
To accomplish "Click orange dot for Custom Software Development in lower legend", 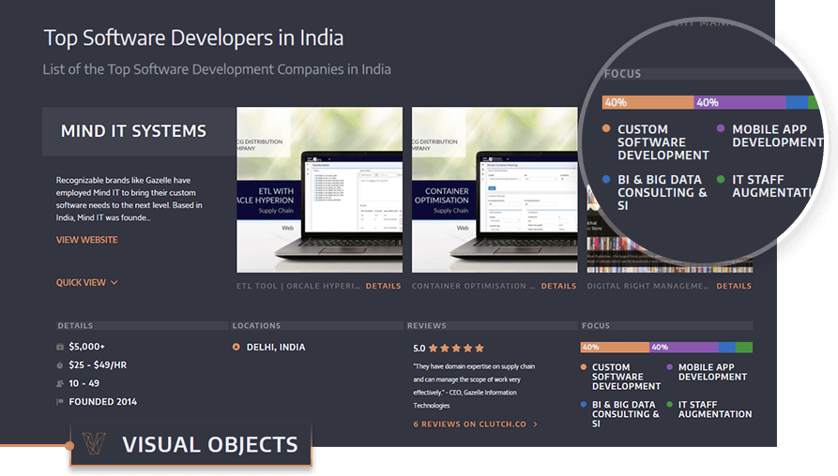I will click(584, 367).
